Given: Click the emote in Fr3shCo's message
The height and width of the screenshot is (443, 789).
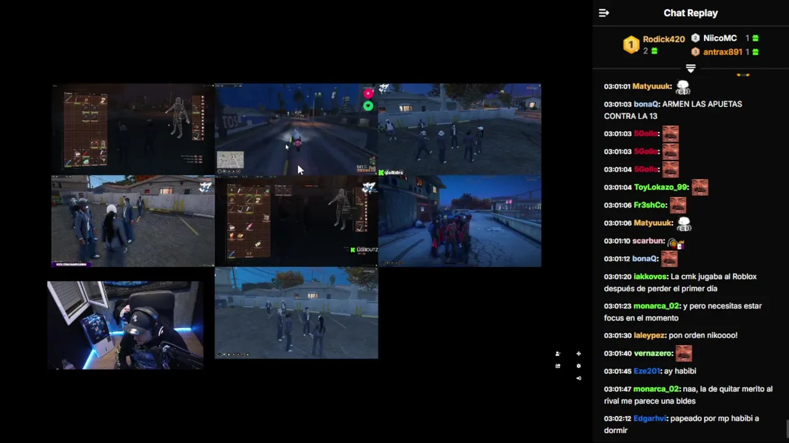Looking at the screenshot, I should [x=678, y=205].
